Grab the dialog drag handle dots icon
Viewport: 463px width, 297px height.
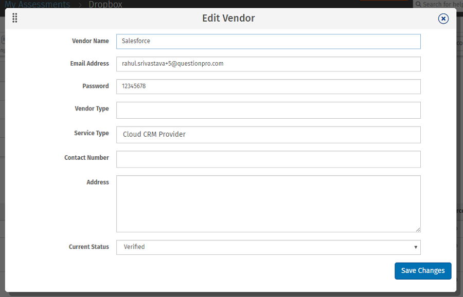15,18
